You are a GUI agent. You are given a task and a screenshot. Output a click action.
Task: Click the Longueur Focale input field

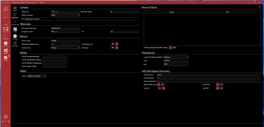(65, 32)
